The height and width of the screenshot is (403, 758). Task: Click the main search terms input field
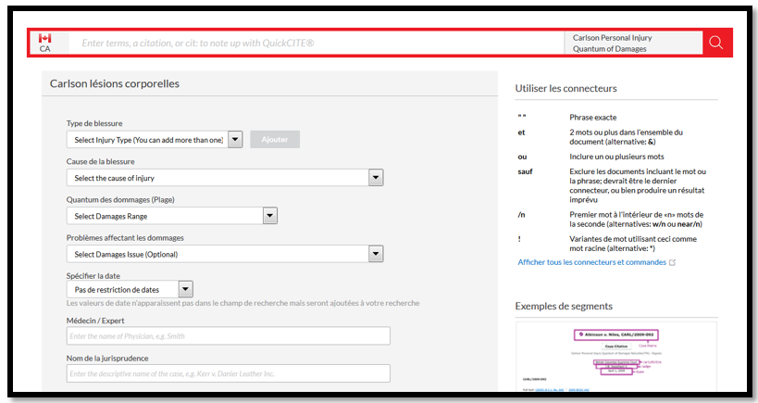click(317, 43)
